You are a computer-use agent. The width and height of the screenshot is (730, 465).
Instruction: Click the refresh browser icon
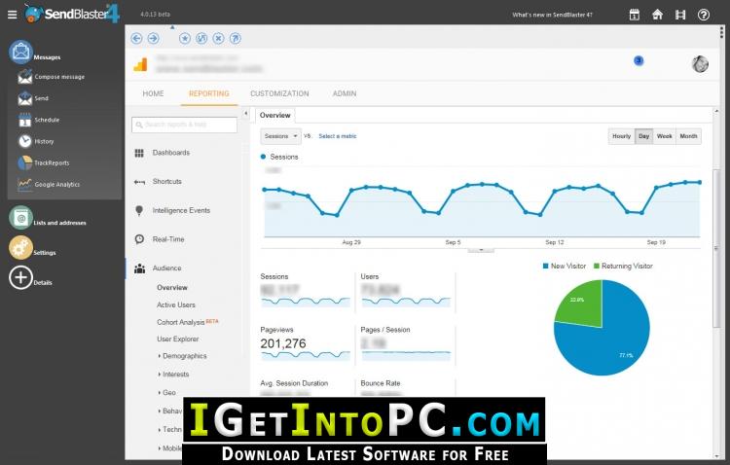[201, 38]
